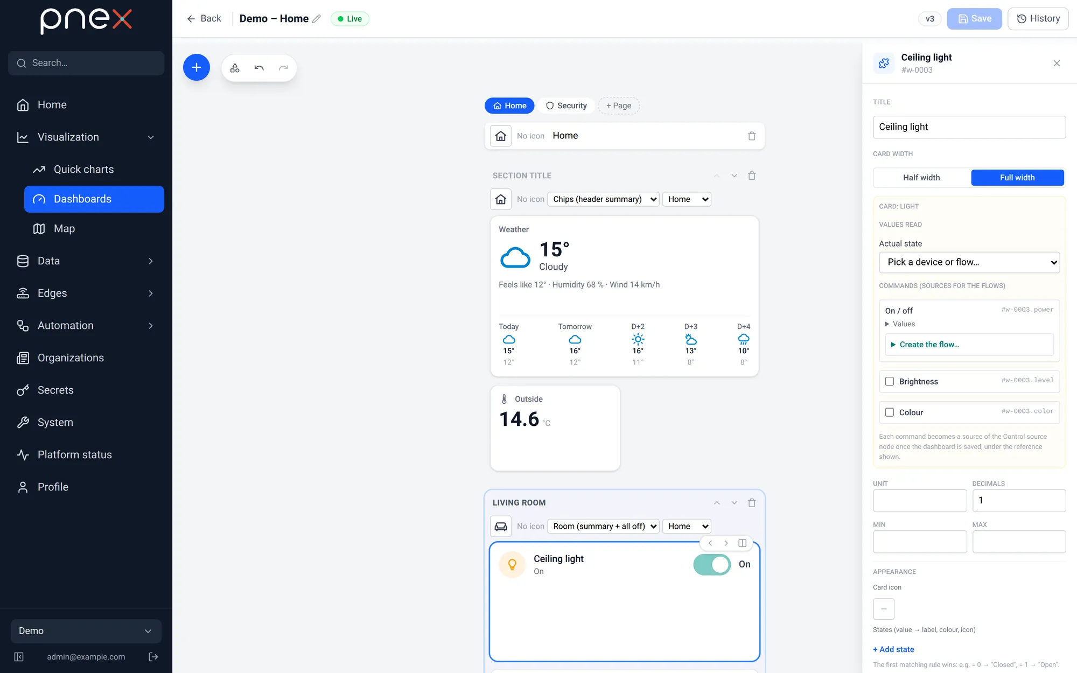Enable the Colour command checkbox
Screen dimensions: 1077x673
click(x=890, y=412)
